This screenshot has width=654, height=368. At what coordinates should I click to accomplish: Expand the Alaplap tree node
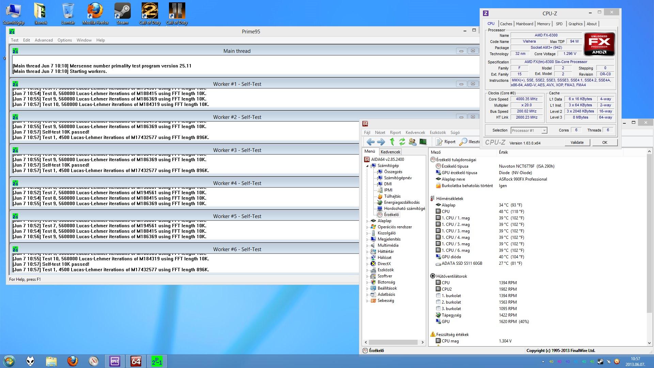click(368, 221)
